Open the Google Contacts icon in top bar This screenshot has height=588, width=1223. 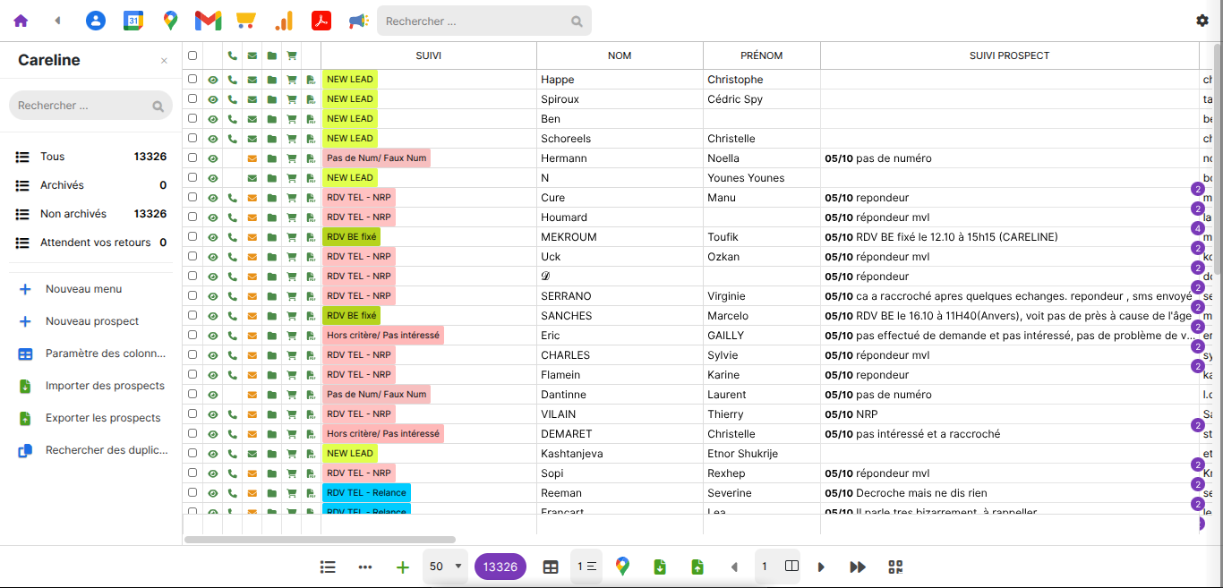point(96,21)
